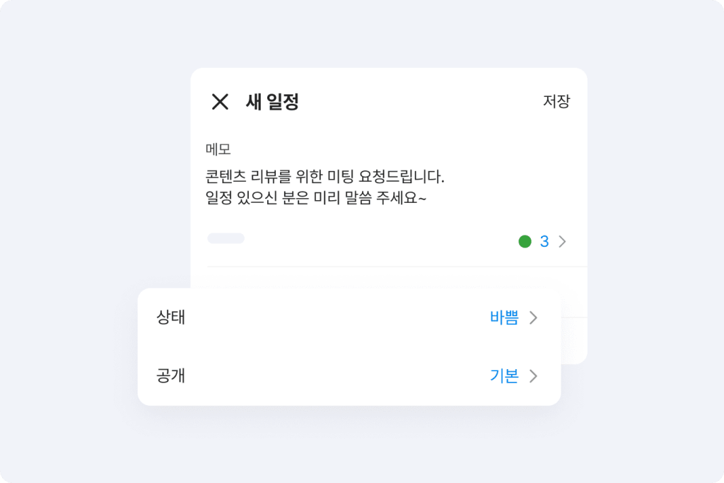Viewport: 724px width, 483px height.
Task: Click the 메모 field label
Action: (218, 149)
